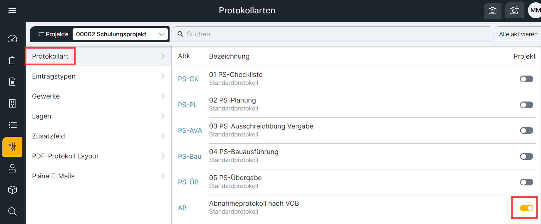
Task: Expand the Gewerke chevron arrow
Action: tap(163, 96)
